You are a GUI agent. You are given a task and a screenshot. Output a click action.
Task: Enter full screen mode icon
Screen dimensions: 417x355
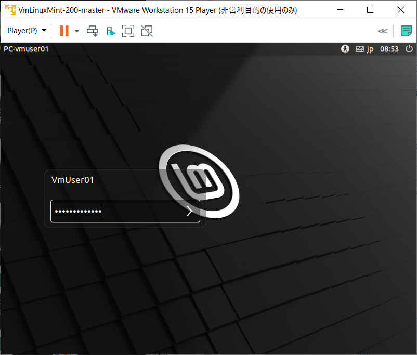click(x=128, y=31)
